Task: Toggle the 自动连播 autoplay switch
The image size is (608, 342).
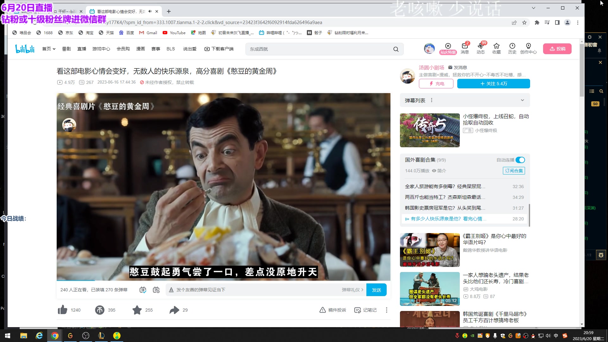Action: click(x=520, y=160)
